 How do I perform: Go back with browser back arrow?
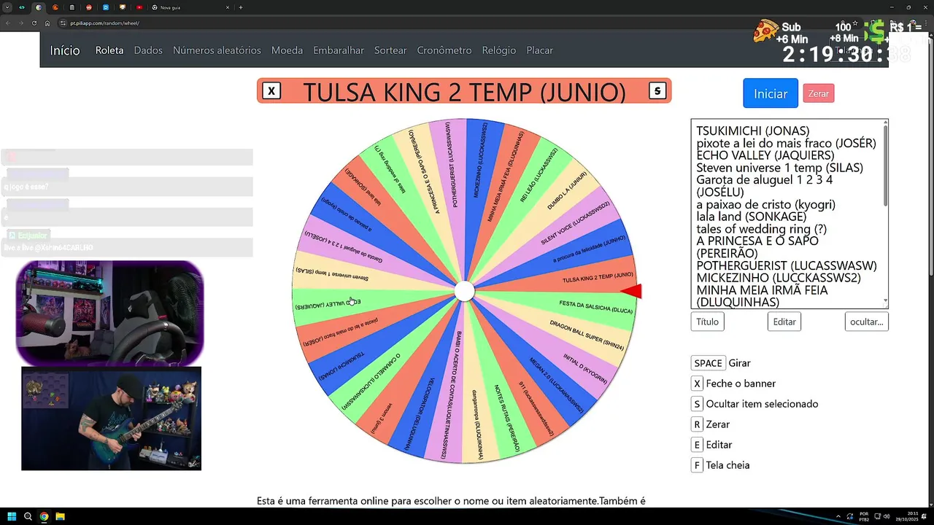click(x=7, y=23)
